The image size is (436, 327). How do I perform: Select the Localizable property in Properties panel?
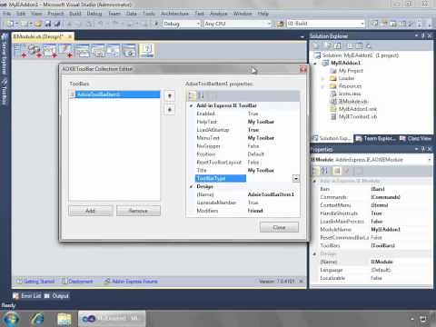[x=372, y=278]
